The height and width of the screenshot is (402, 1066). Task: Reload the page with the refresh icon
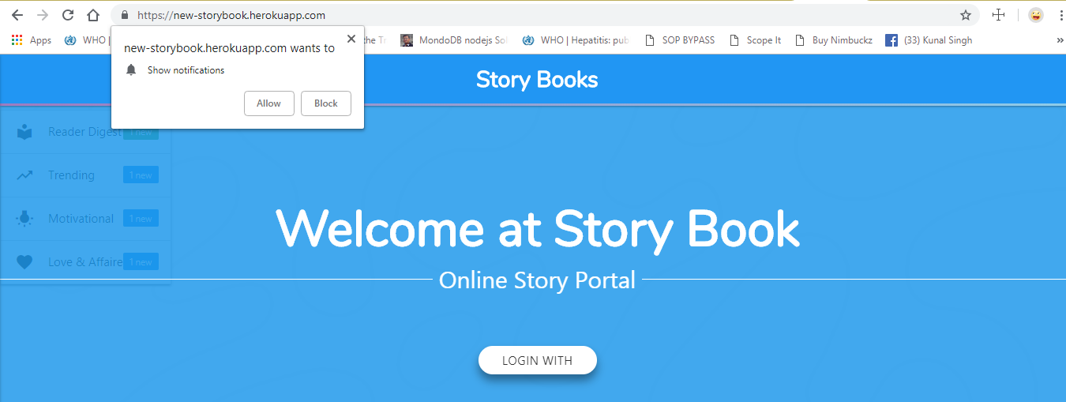68,15
